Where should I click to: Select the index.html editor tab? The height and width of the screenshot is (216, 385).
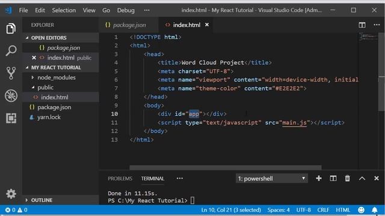tap(186, 25)
